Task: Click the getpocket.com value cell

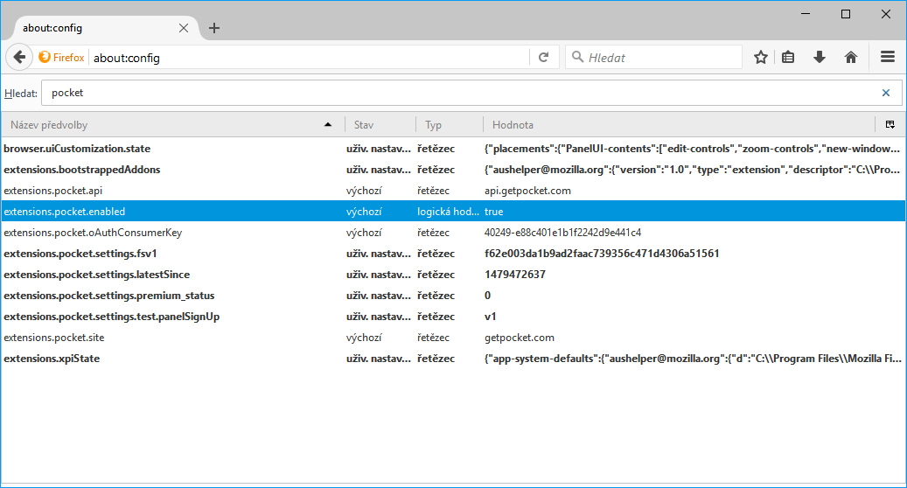Action: (x=520, y=338)
